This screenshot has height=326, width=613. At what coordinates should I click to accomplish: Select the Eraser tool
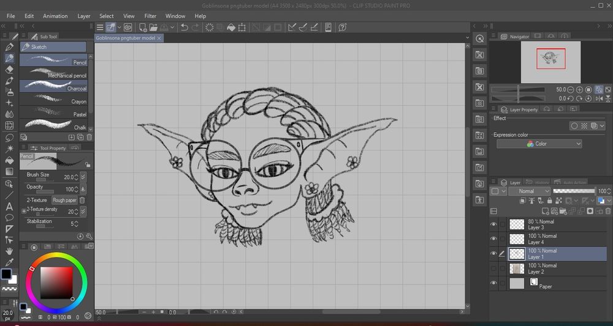pyautogui.click(x=9, y=69)
